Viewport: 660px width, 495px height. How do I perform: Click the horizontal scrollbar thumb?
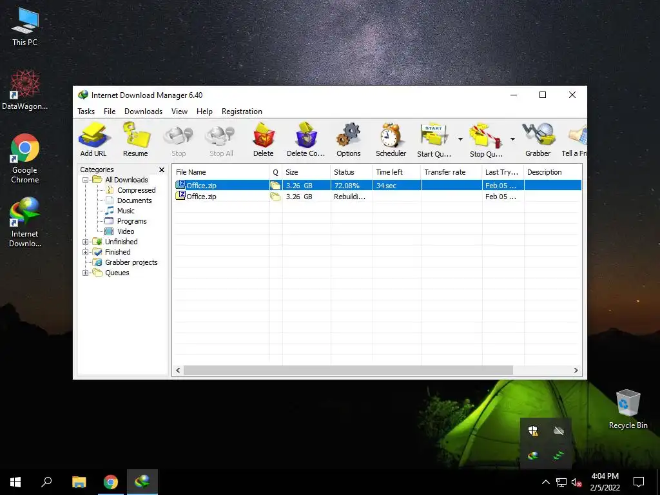pyautogui.click(x=348, y=371)
